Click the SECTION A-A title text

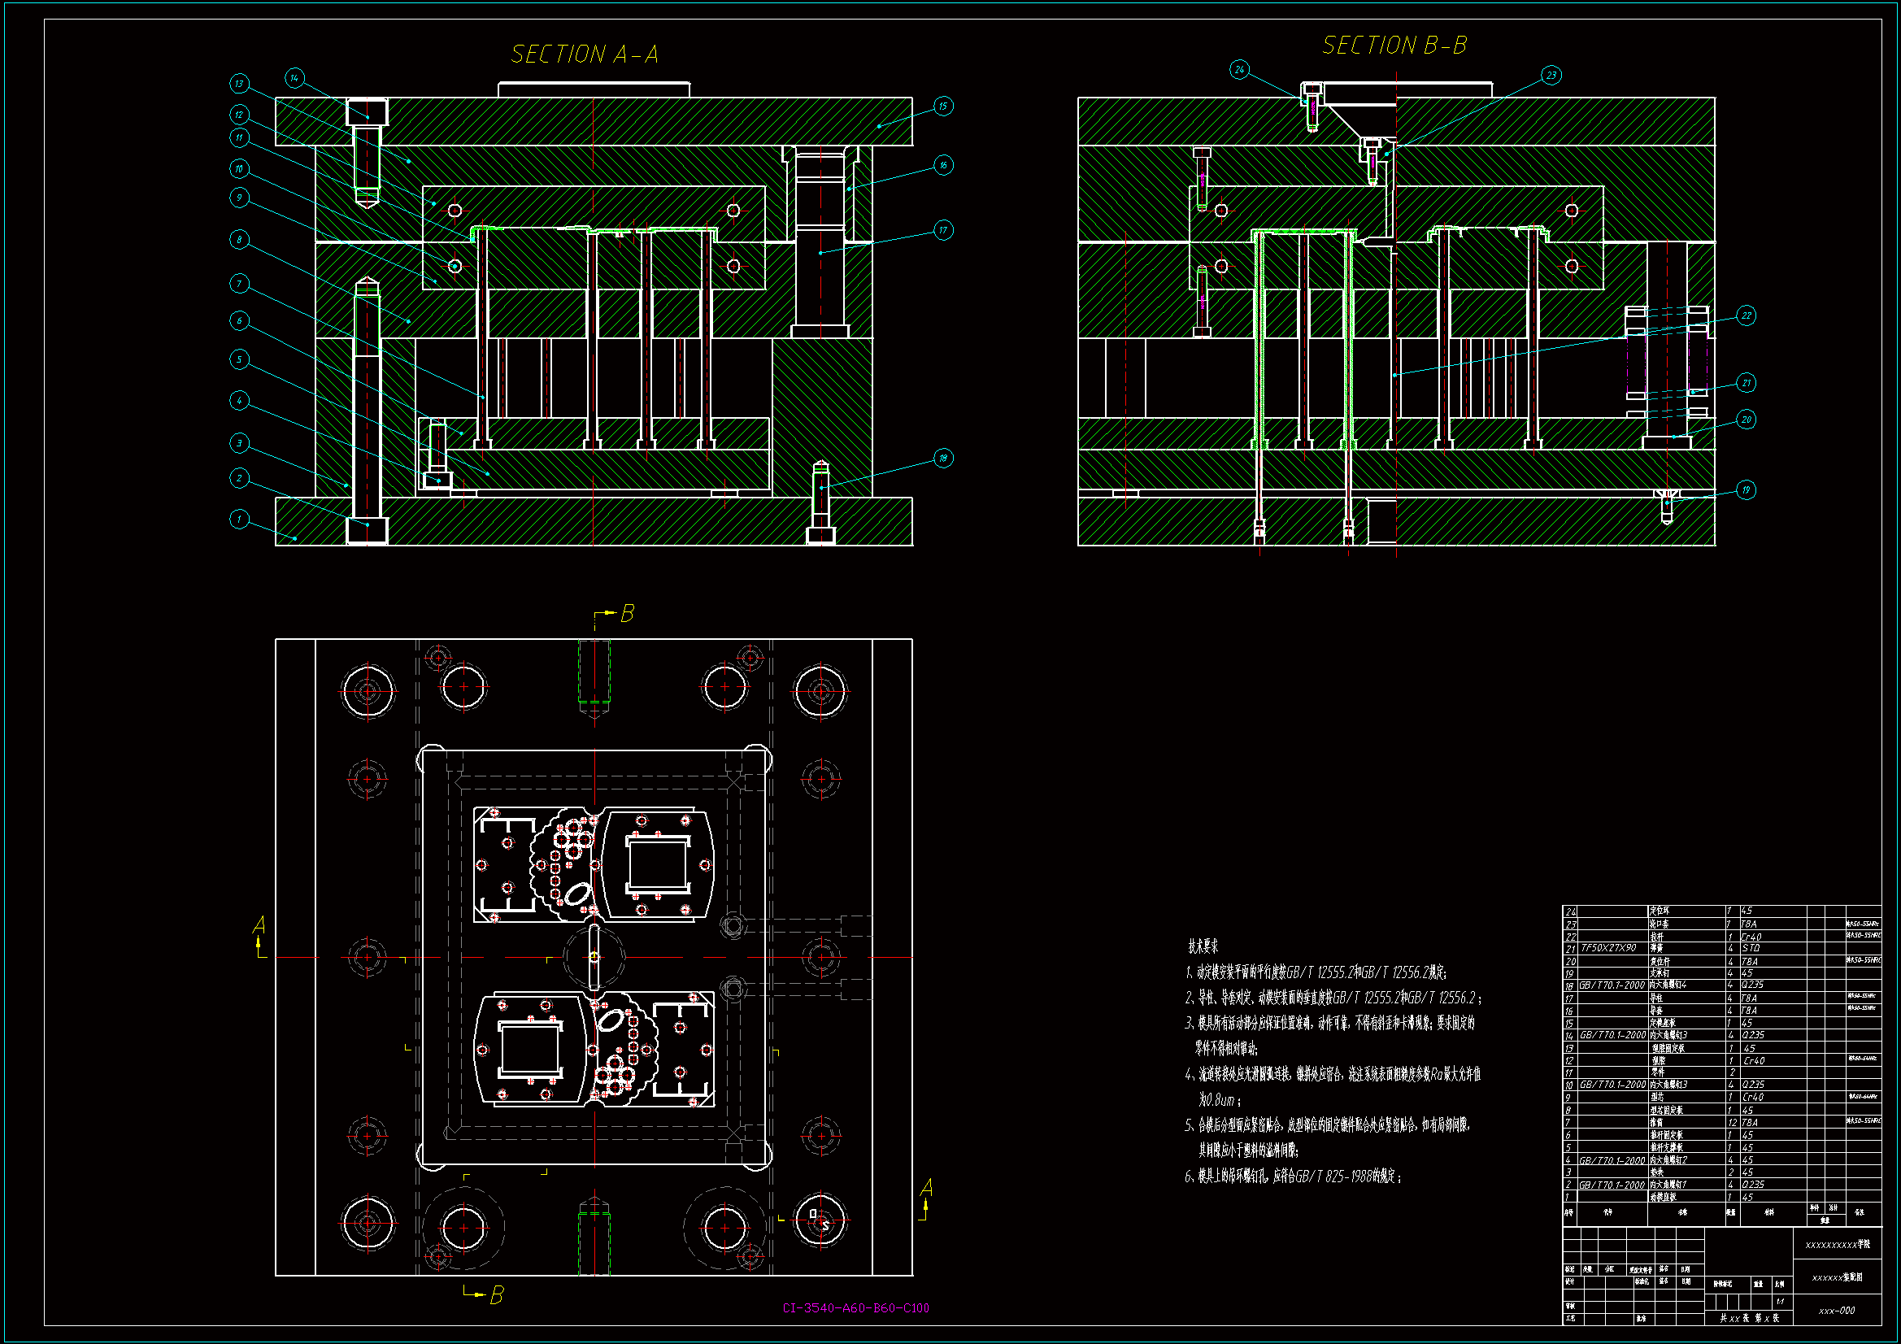(x=585, y=54)
